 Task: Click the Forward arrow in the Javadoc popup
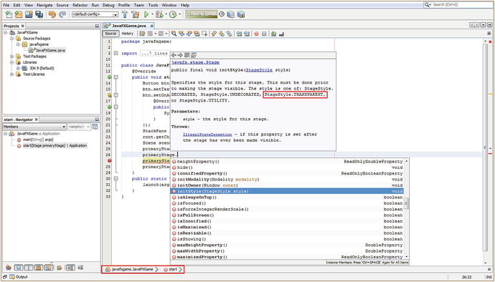click(180, 55)
